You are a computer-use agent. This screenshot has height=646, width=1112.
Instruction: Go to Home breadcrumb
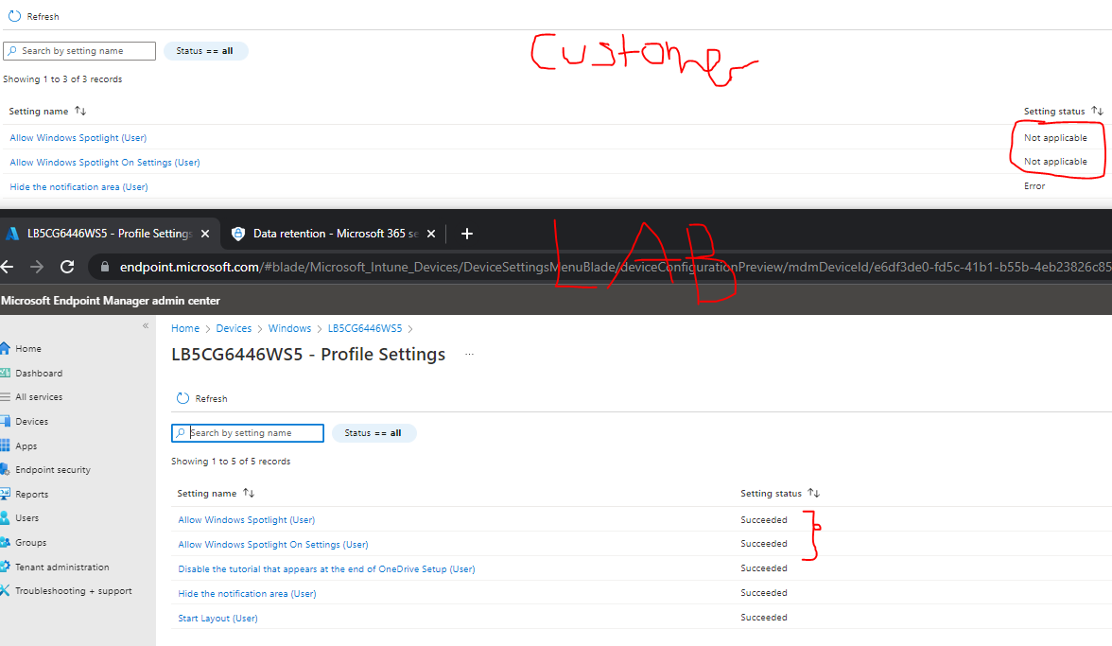coord(185,328)
